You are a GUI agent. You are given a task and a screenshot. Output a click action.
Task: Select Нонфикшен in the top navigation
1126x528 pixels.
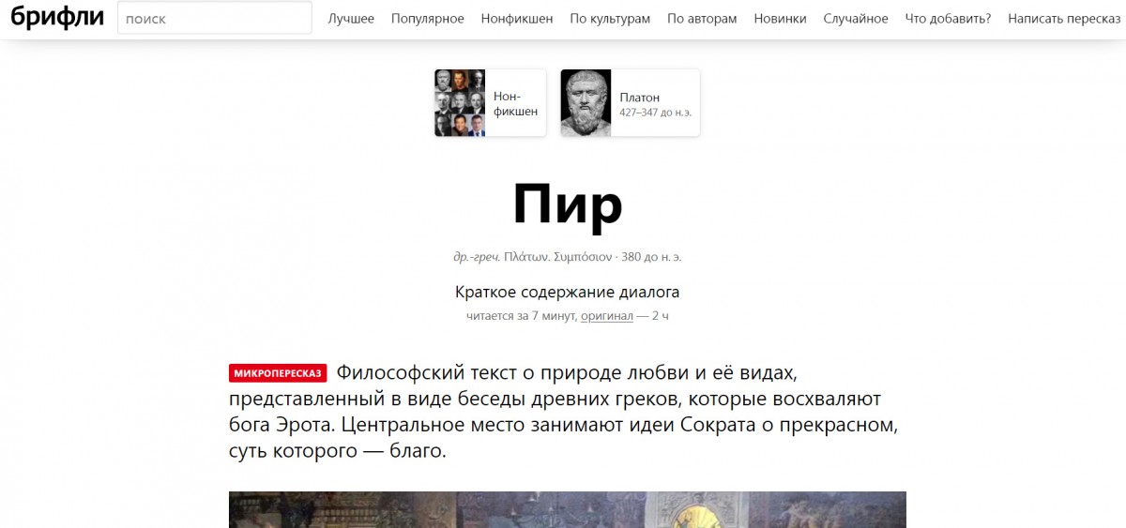(517, 19)
